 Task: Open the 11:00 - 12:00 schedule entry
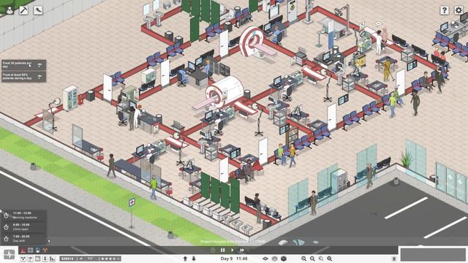click(24, 216)
